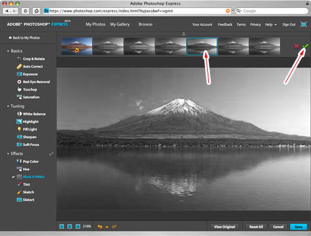The image size is (311, 236).
Task: Go Back to My Photos
Action: (24, 38)
